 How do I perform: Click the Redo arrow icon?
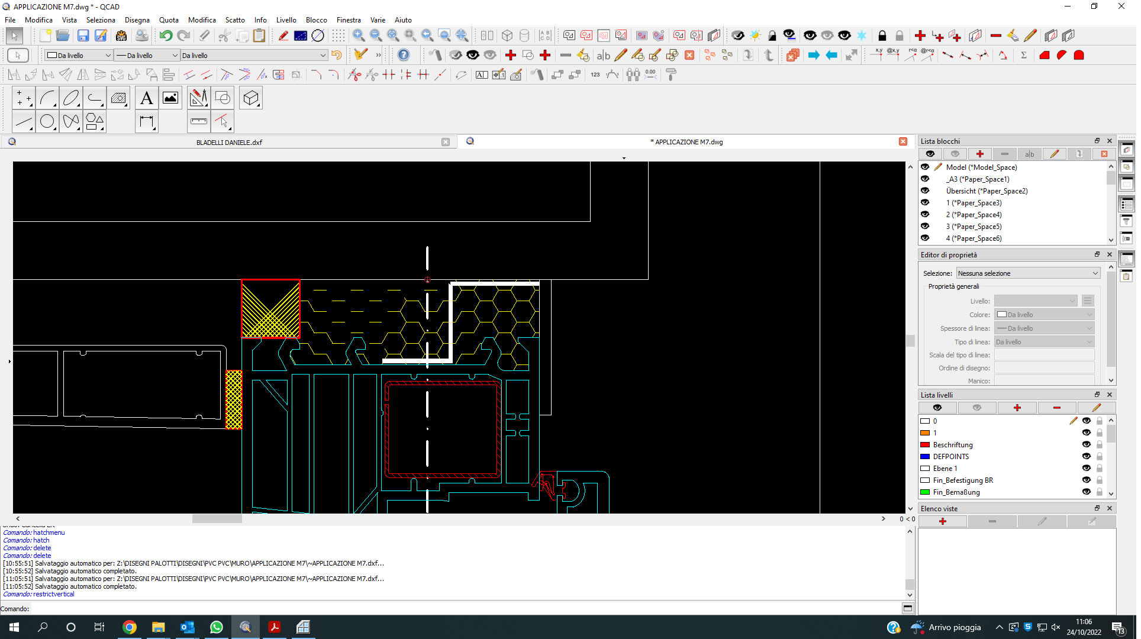(184, 36)
